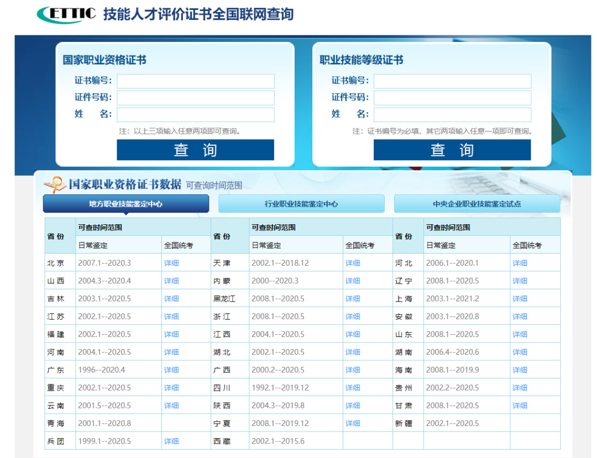597x458 pixels.
Task: Click 详细 link for 上海
Action: [x=520, y=299]
